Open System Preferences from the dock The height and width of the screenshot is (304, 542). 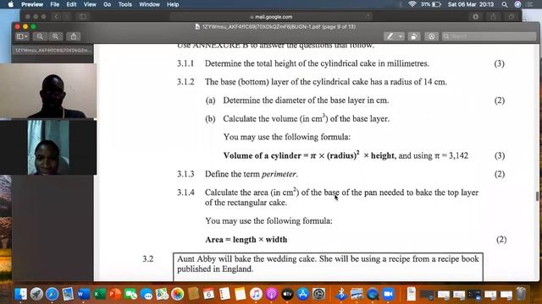pyautogui.click(x=318, y=294)
